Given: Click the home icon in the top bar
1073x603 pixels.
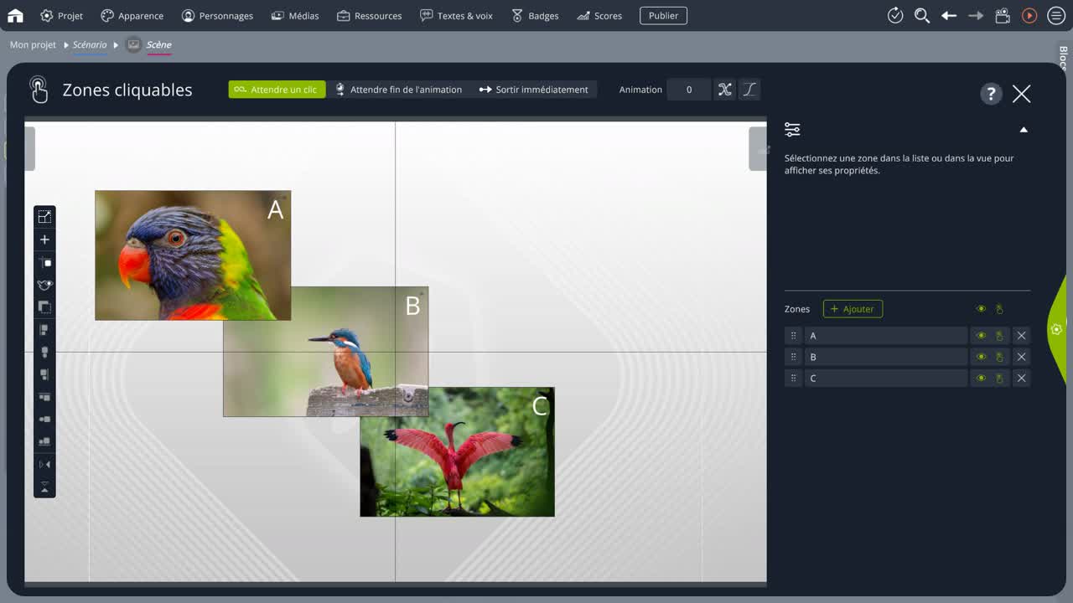Looking at the screenshot, I should point(15,15).
